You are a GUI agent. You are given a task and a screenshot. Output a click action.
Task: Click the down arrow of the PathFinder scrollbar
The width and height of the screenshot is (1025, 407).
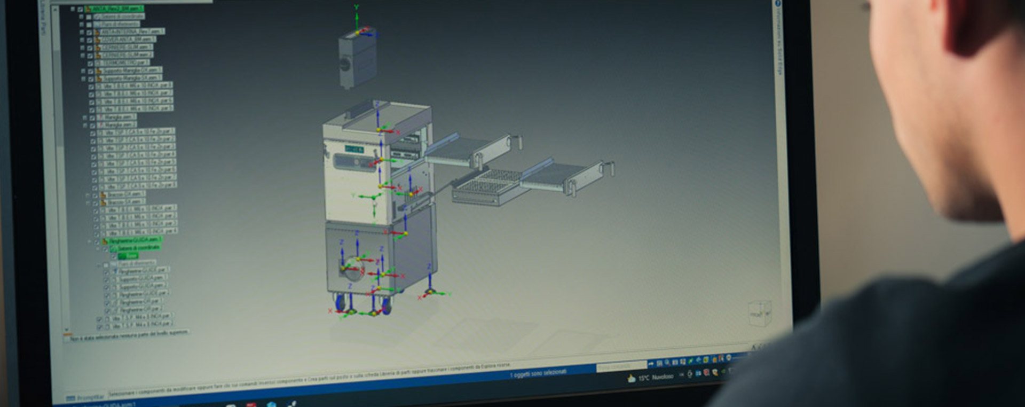67,330
